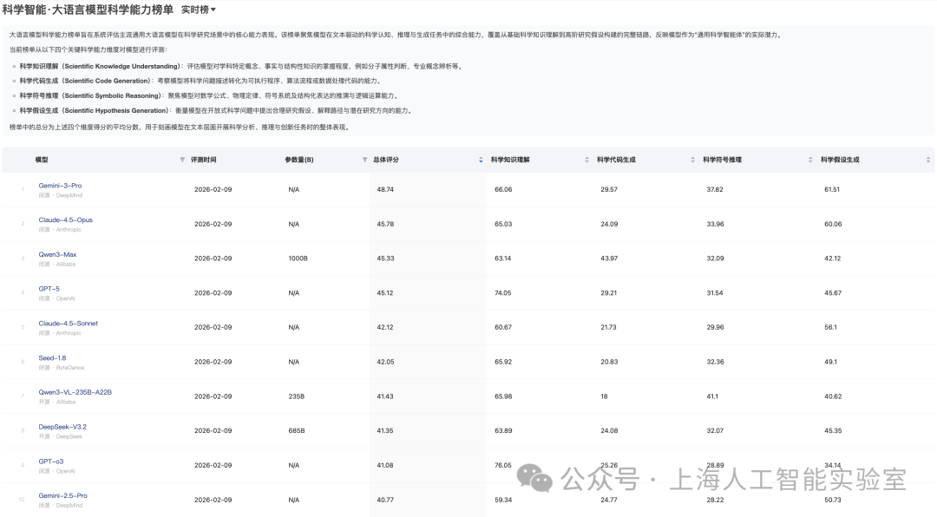937x517 pixels.
Task: Toggle sort arrows on 科学符号推理 column
Action: [811, 160]
